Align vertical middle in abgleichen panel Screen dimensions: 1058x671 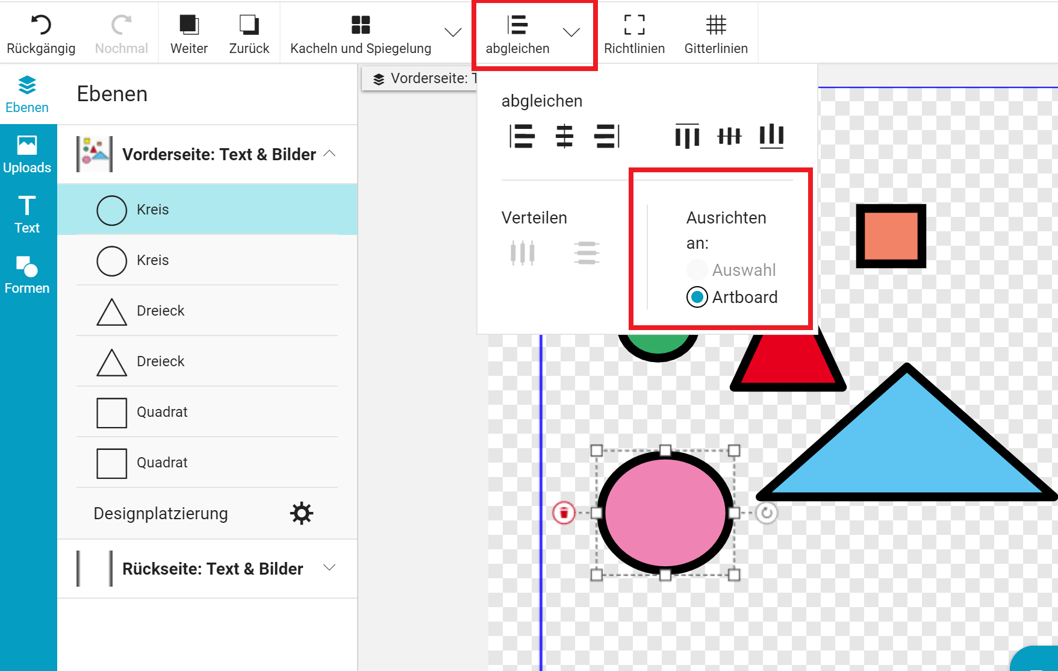click(729, 136)
